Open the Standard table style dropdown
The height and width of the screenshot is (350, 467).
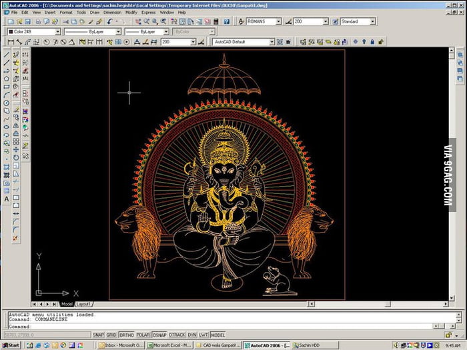(x=372, y=21)
